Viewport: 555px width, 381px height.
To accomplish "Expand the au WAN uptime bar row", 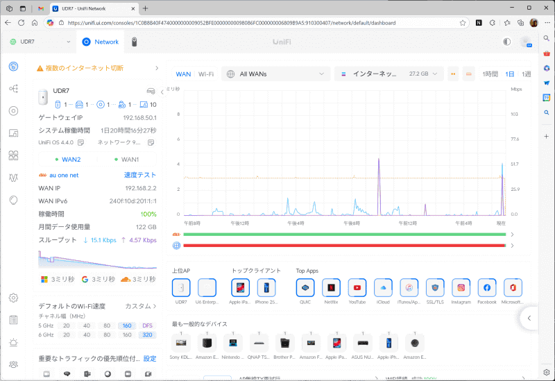I will click(512, 235).
